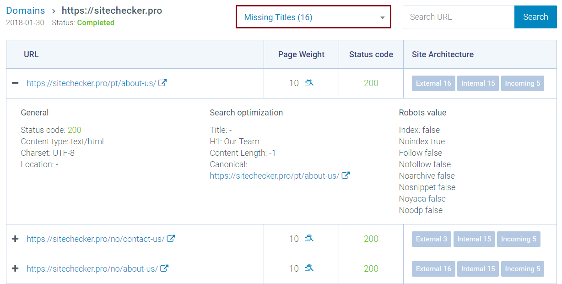Viewport: 562px width, 284px height.
Task: Click Internal 15 badge in no/about-us row
Action: click(478, 269)
